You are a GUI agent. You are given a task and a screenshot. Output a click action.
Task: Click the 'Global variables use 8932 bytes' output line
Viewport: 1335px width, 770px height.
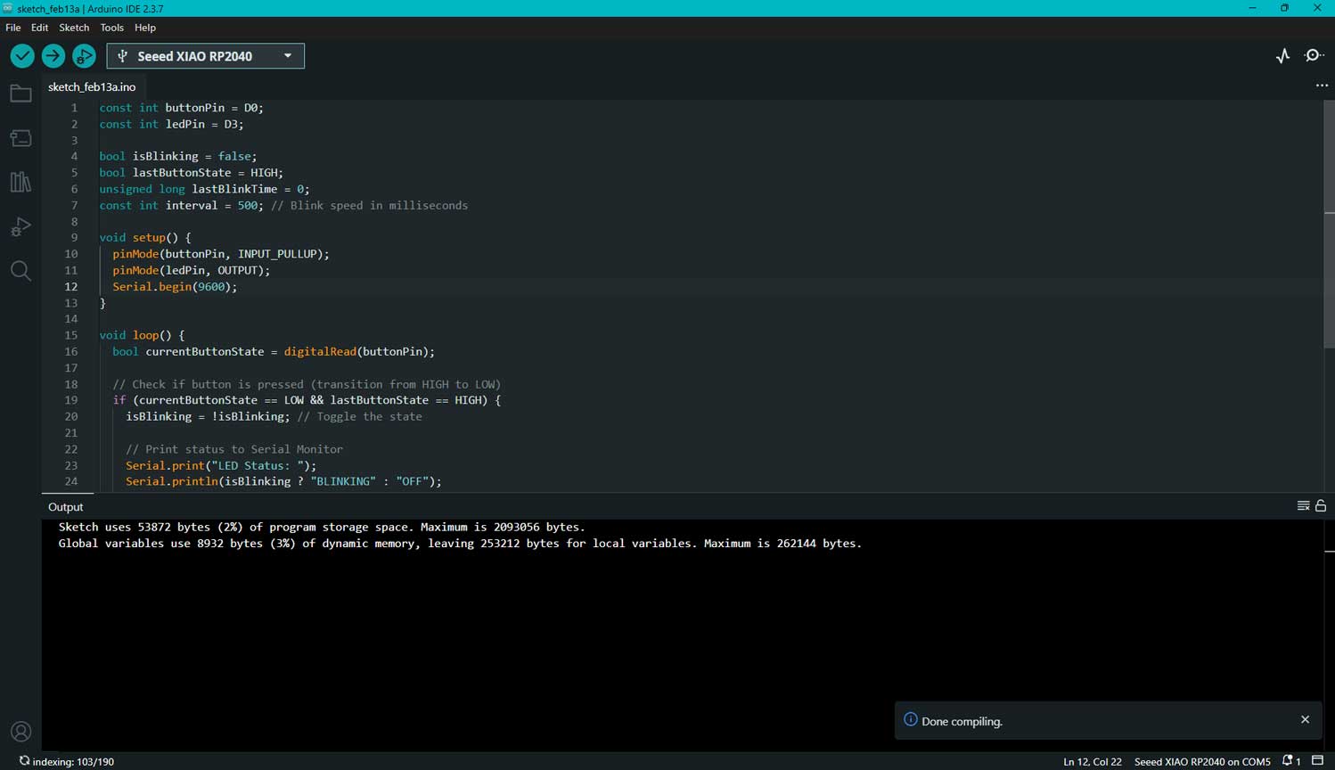(x=460, y=544)
